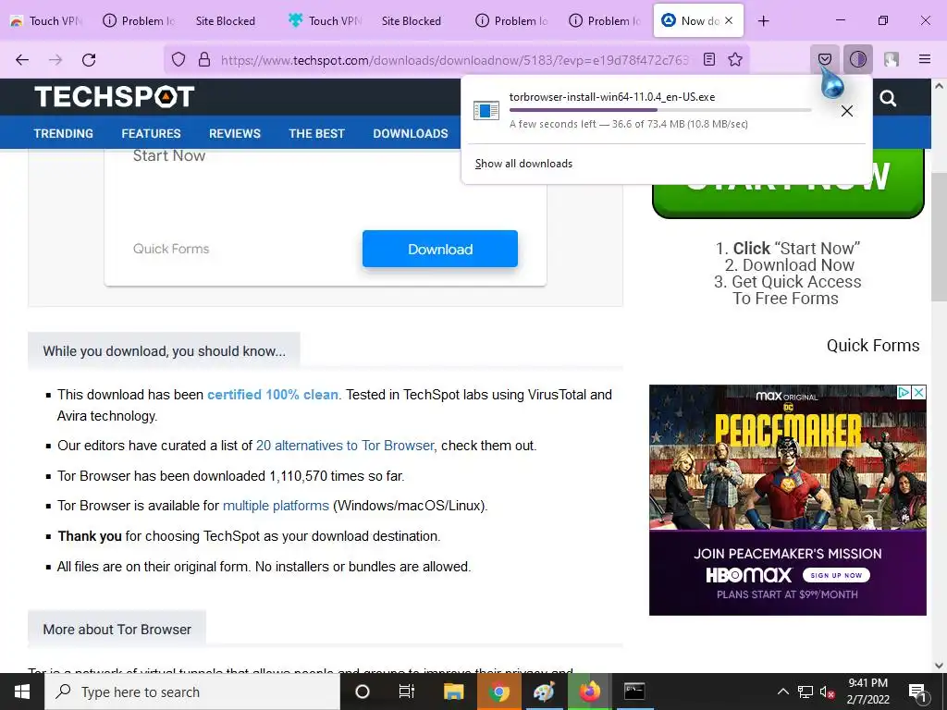
Task: Click the TechSpot logo
Action: pyautogui.click(x=114, y=96)
